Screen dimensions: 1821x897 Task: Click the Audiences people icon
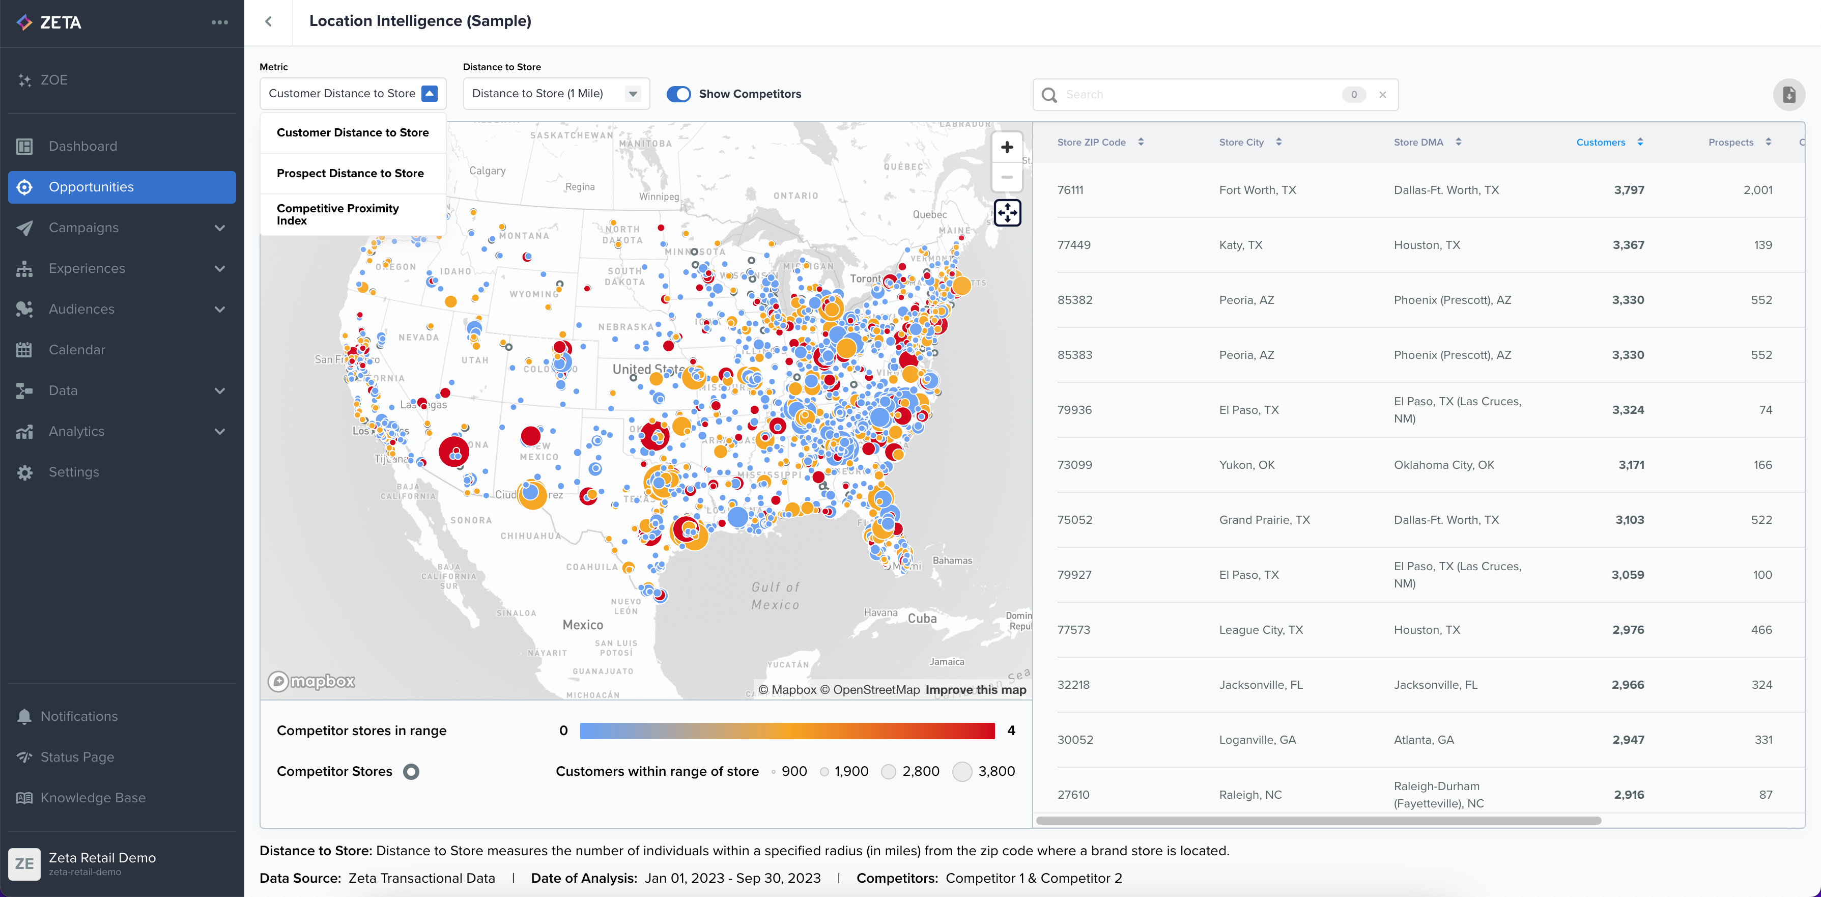25,309
